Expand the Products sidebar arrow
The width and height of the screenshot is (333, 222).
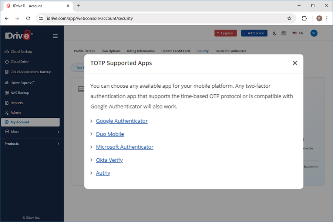[58, 144]
